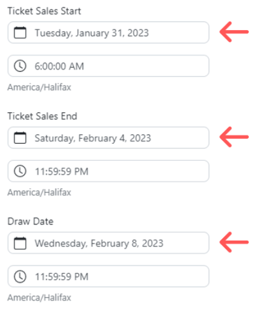Click the red arrow beside February 4 date
266x310 pixels.
click(x=234, y=137)
